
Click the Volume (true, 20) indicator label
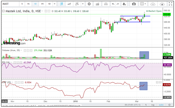coord(11,50)
